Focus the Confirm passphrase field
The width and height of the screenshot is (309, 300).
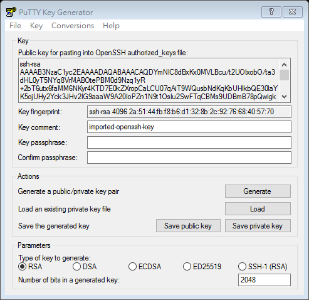189,158
